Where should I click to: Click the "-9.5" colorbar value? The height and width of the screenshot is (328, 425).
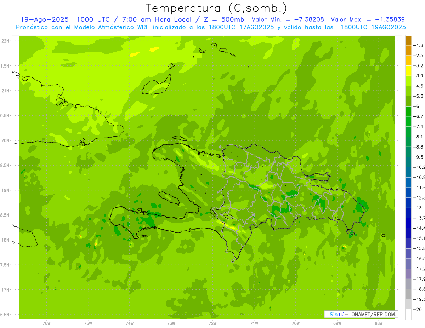418,157
